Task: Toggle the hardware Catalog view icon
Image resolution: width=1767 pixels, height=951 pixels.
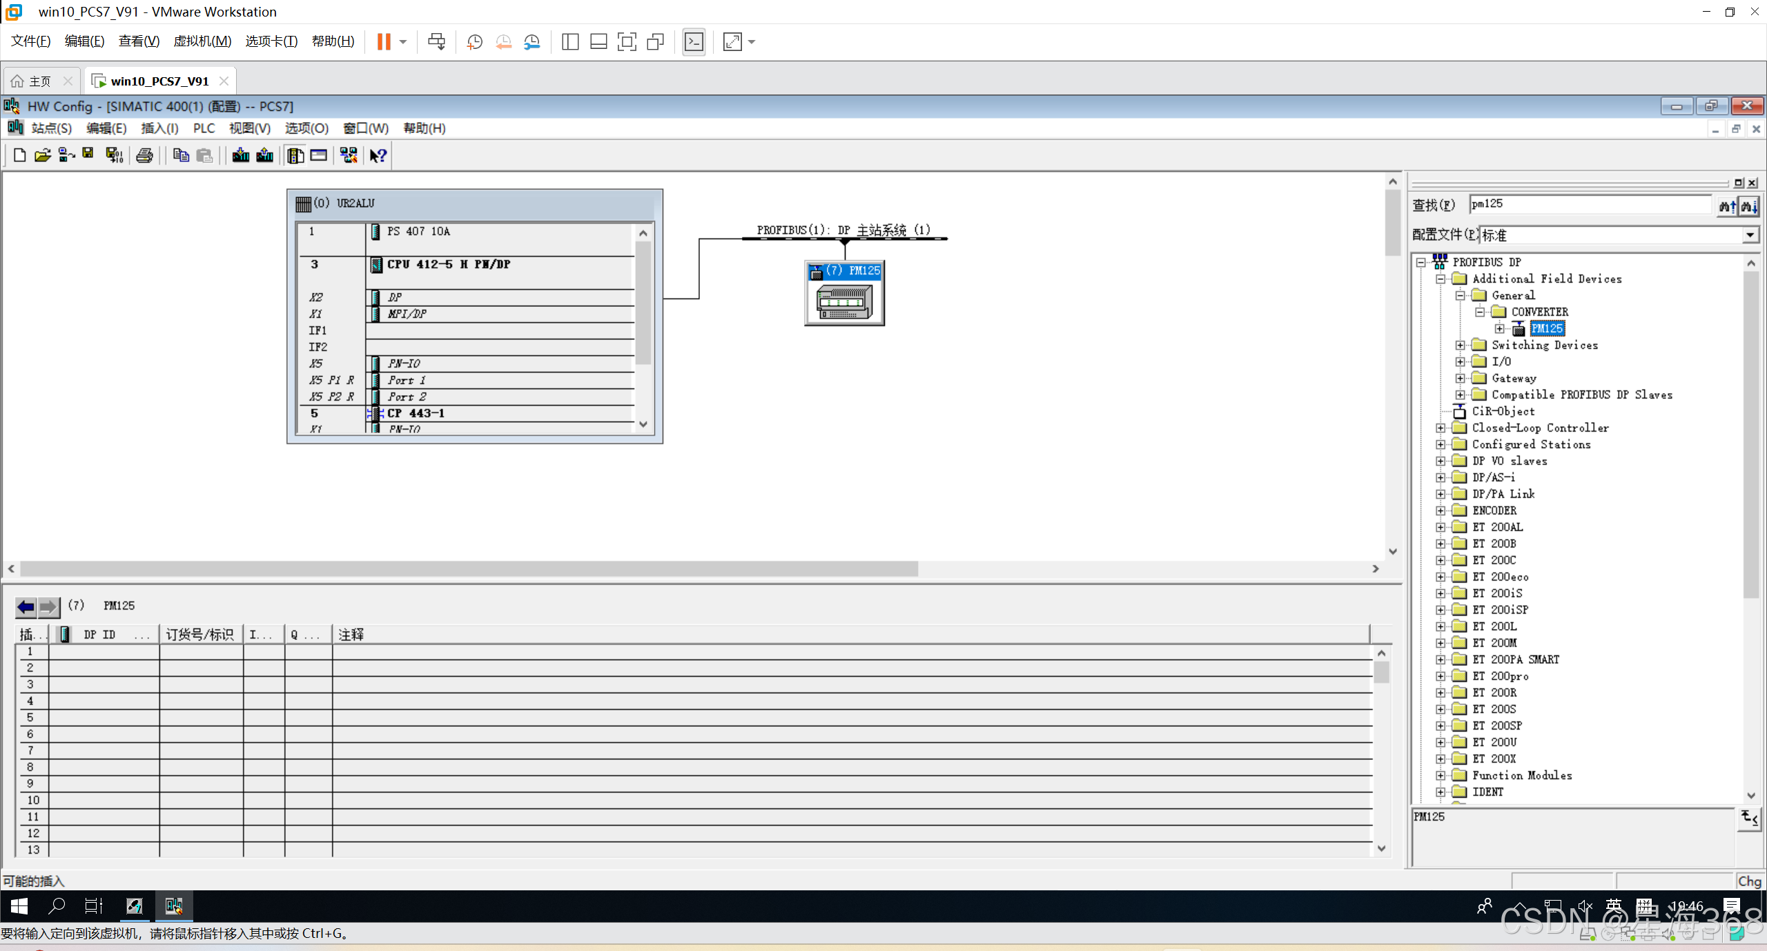Action: click(x=295, y=155)
